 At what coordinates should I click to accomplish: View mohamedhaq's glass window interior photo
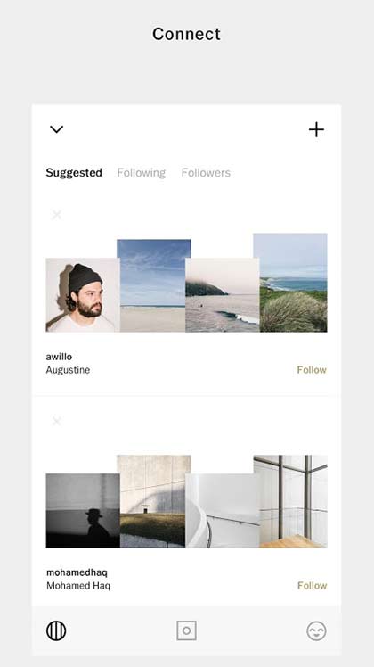(x=290, y=501)
